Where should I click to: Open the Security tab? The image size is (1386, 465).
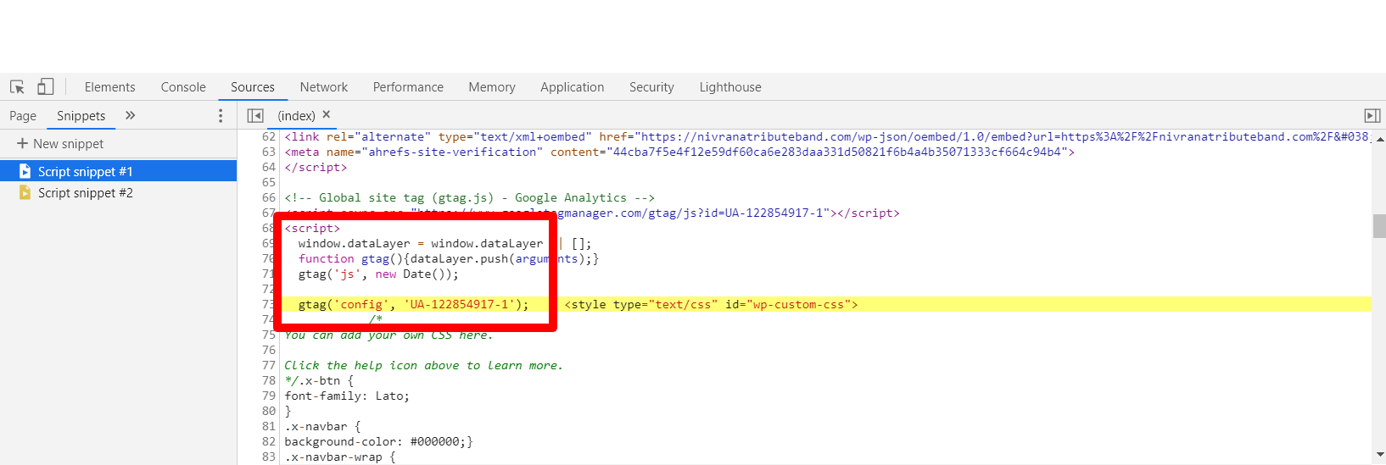click(x=651, y=87)
